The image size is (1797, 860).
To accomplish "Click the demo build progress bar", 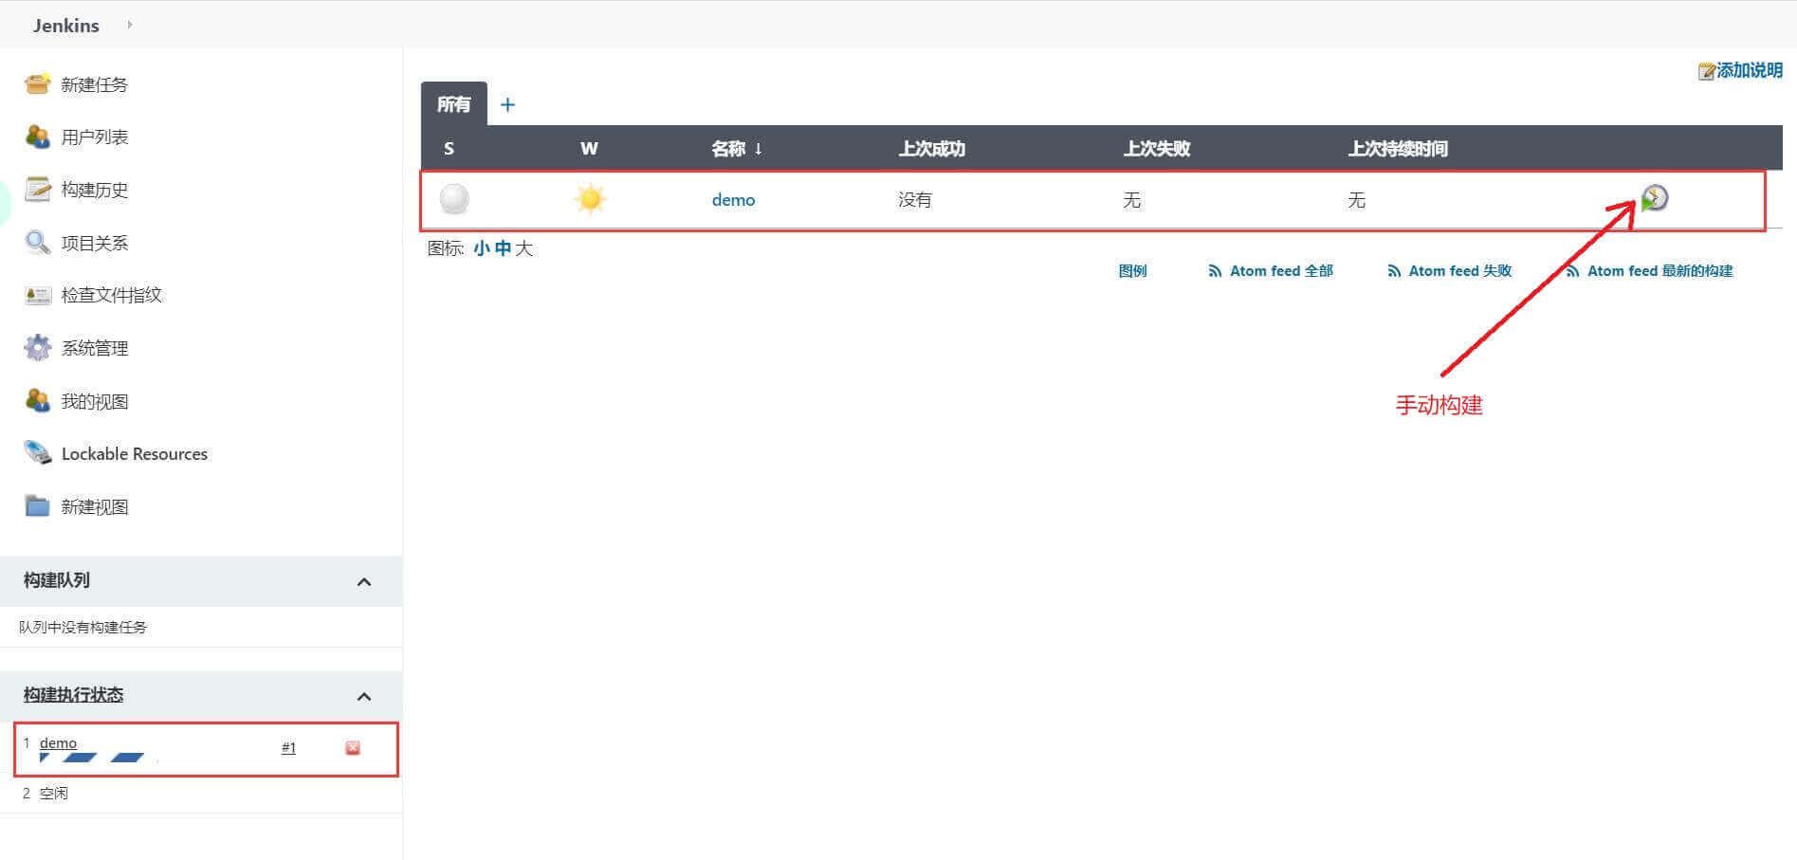I will 99,758.
